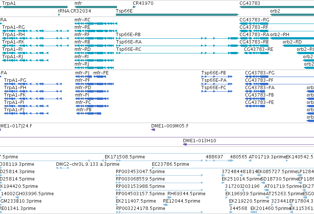
Task: Select EST EK211407.5prime
Action: click(x=136, y=201)
